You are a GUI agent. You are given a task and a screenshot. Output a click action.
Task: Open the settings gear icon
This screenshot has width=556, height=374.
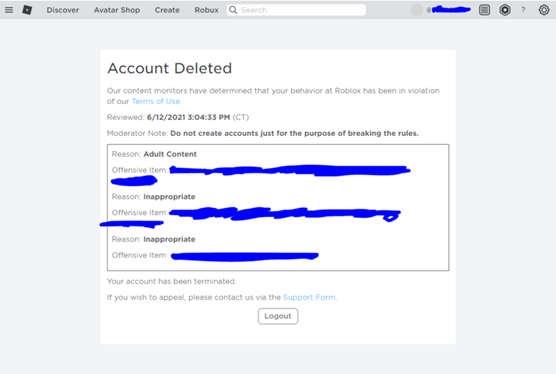click(543, 10)
